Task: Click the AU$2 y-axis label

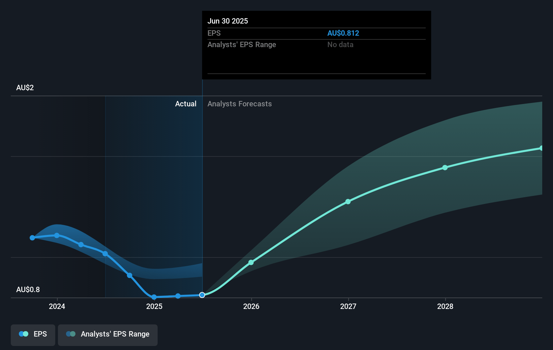Action: click(25, 88)
